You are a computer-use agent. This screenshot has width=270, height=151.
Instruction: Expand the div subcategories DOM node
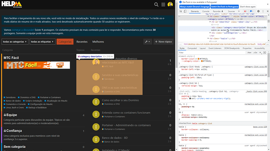pos(210,33)
